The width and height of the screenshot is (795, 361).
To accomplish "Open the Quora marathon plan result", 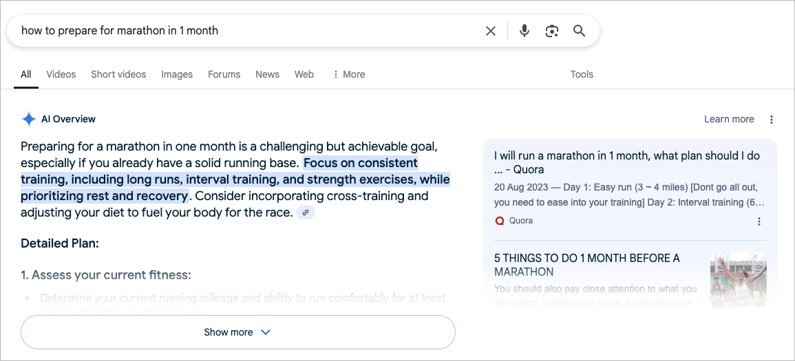I will tap(626, 162).
